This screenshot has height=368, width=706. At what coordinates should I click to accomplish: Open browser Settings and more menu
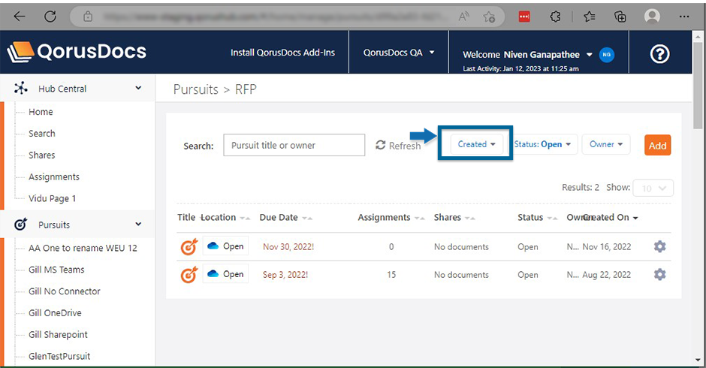(x=684, y=17)
